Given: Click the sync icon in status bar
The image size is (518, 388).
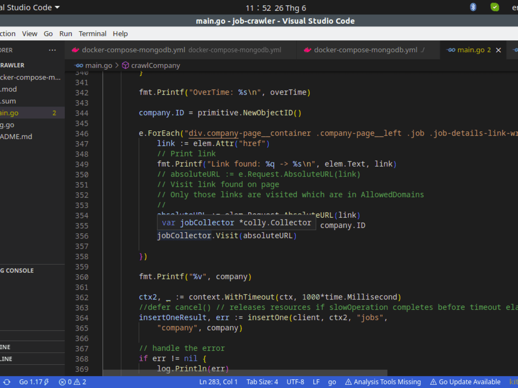Looking at the screenshot, I should click(x=7, y=382).
